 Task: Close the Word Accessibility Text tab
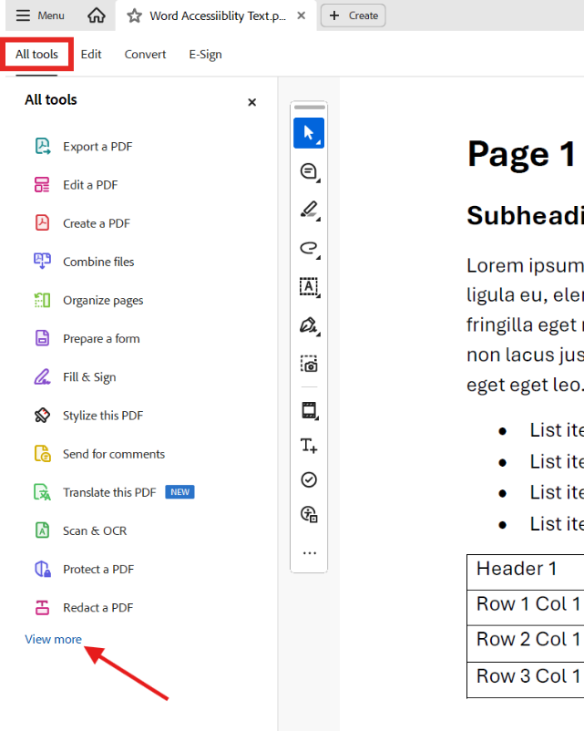coord(302,15)
